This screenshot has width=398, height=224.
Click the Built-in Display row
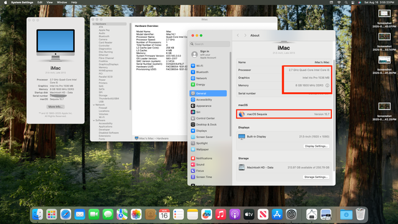tap(284, 137)
